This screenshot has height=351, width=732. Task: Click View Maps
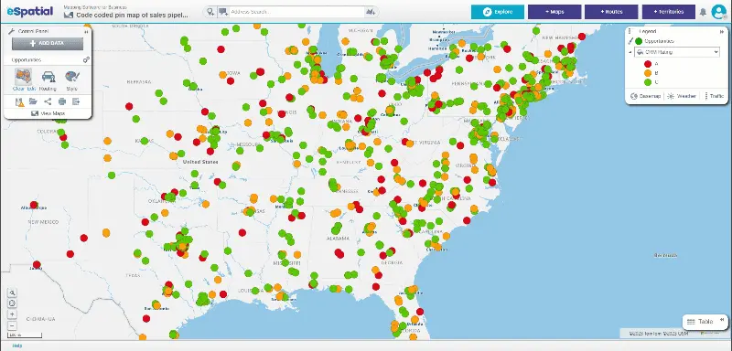click(x=48, y=113)
